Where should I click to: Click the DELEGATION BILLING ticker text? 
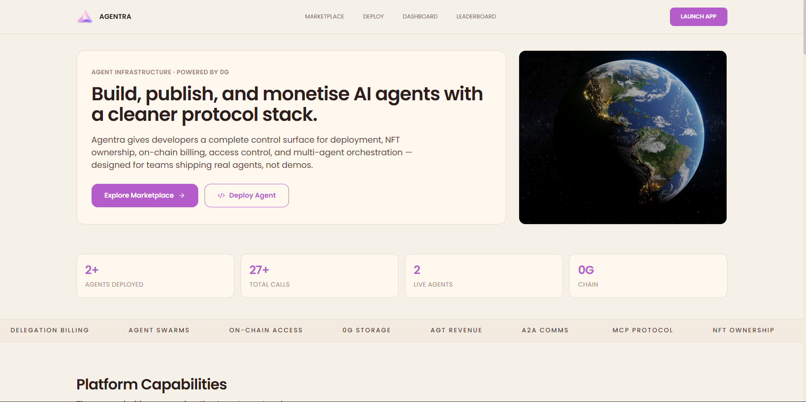tap(50, 330)
